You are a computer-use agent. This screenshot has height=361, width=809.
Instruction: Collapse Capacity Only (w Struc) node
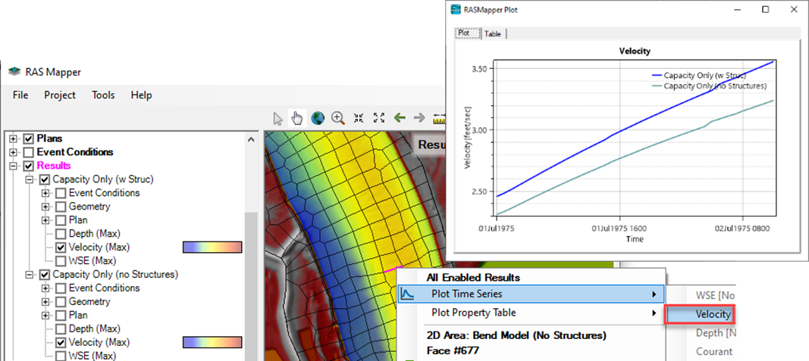30,179
